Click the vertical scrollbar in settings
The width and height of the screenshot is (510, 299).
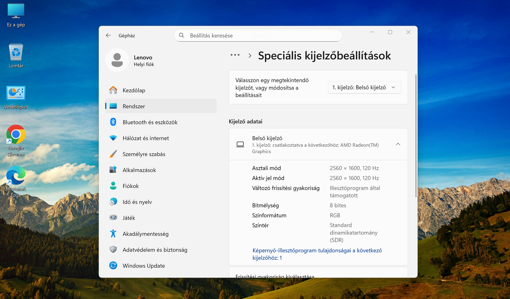coord(416,135)
